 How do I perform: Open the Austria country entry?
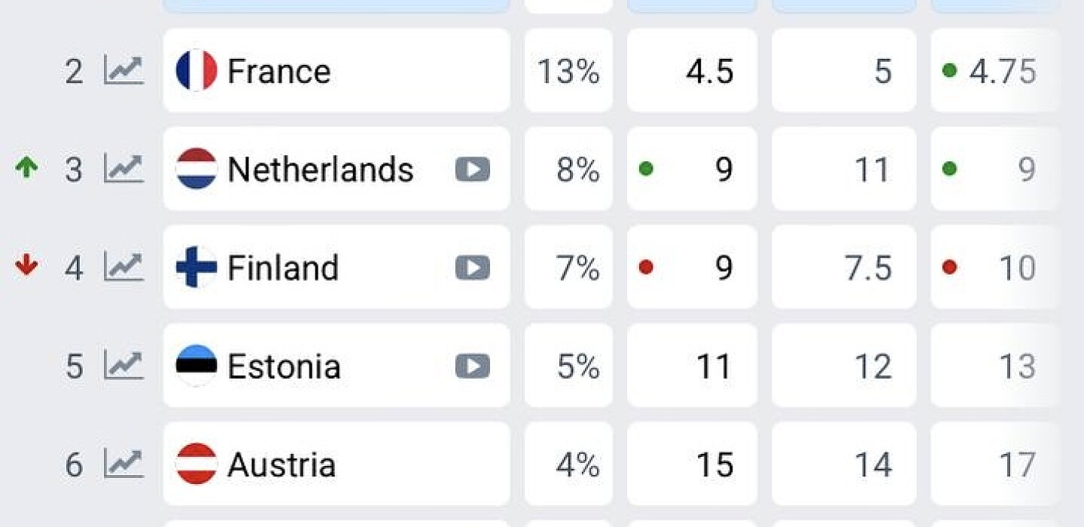[336, 464]
